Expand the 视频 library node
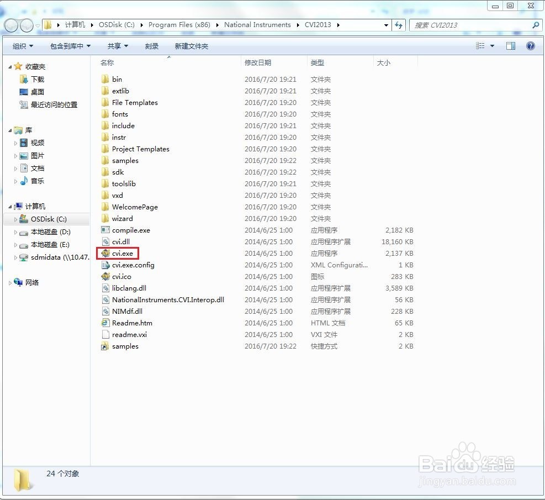545x500 pixels. point(15,143)
